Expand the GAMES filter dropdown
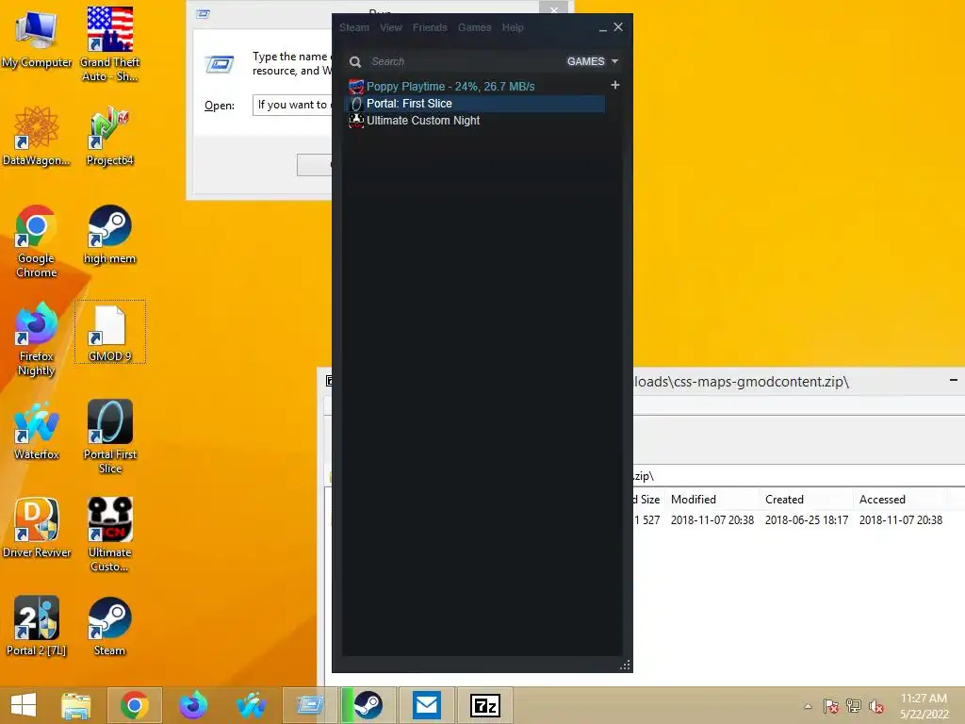The height and width of the screenshot is (724, 965). pyautogui.click(x=592, y=61)
